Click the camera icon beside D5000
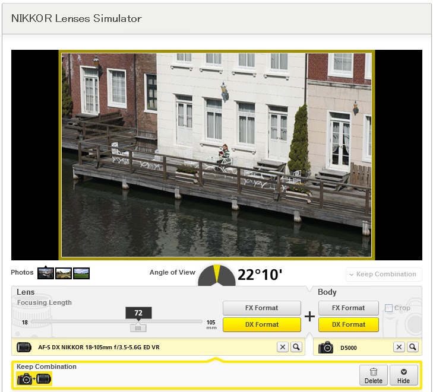The width and height of the screenshot is (433, 392). pyautogui.click(x=326, y=348)
